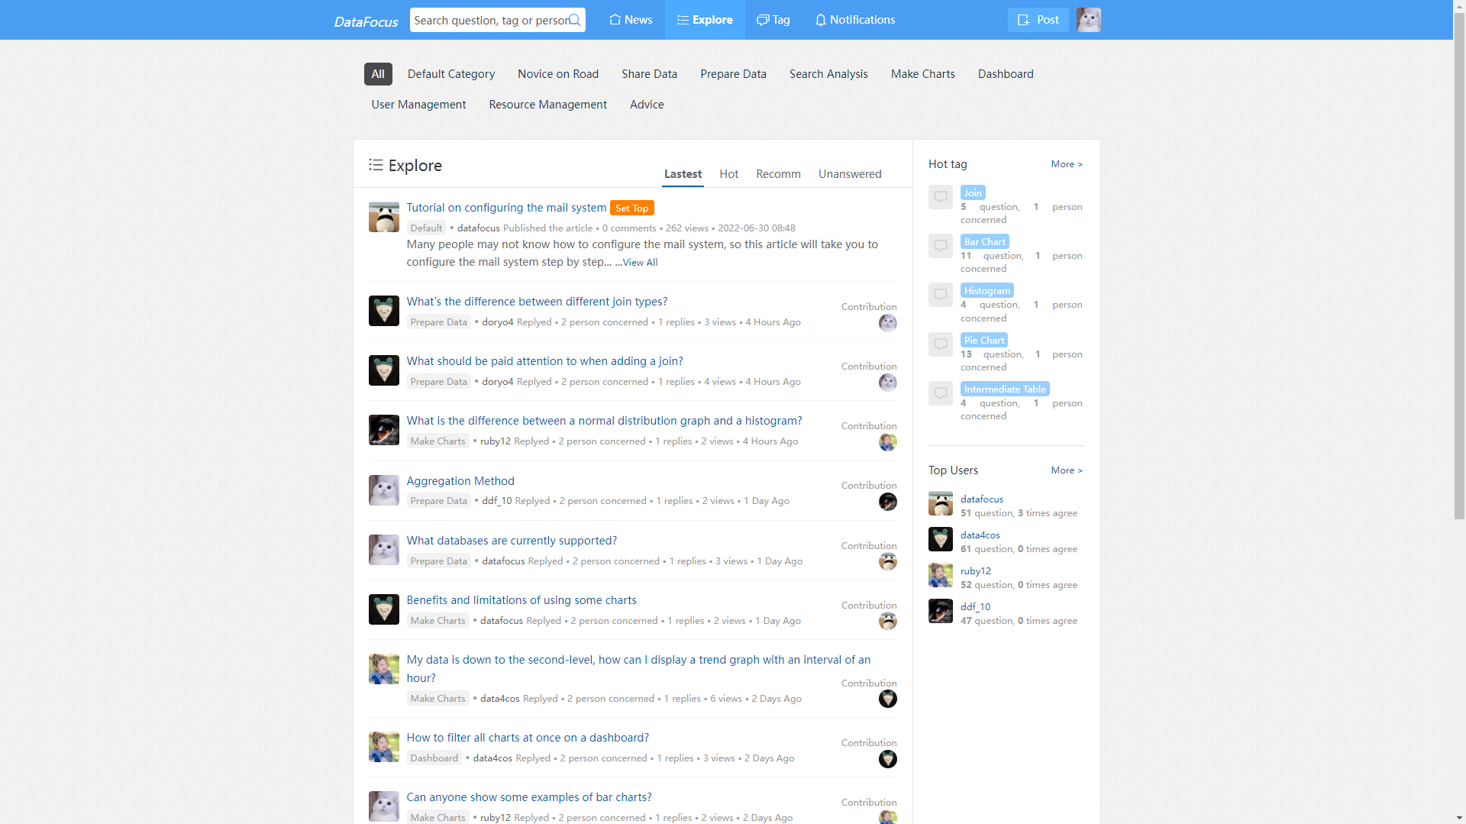Click comment icon beside Join tag

point(941,197)
